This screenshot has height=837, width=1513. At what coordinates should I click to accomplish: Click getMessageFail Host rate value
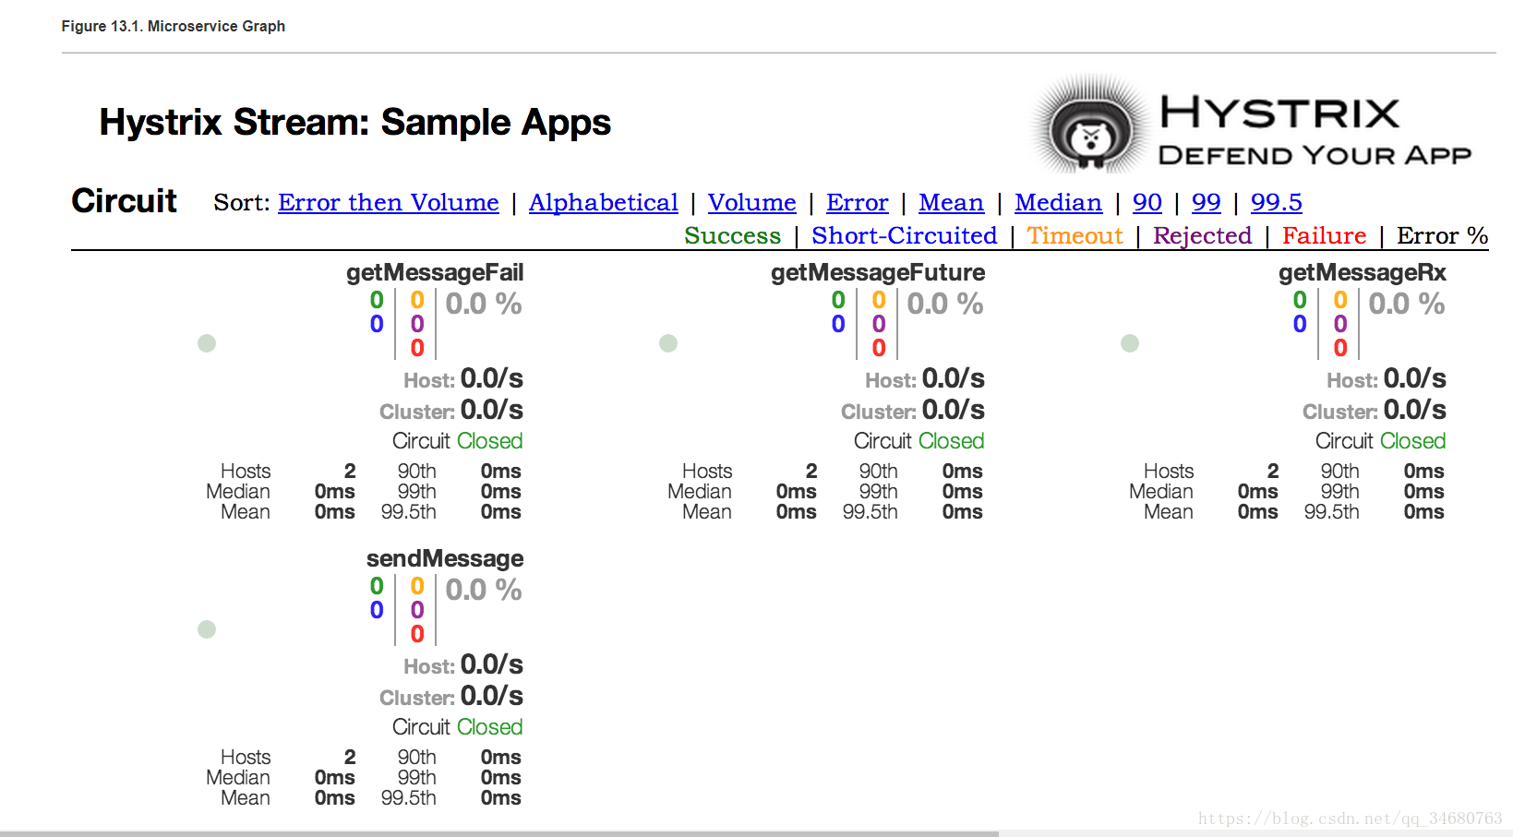492,378
